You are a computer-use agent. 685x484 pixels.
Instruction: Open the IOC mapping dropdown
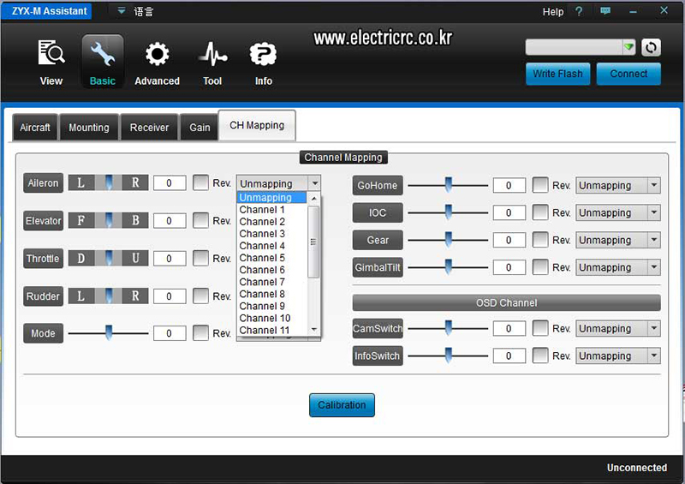click(617, 212)
